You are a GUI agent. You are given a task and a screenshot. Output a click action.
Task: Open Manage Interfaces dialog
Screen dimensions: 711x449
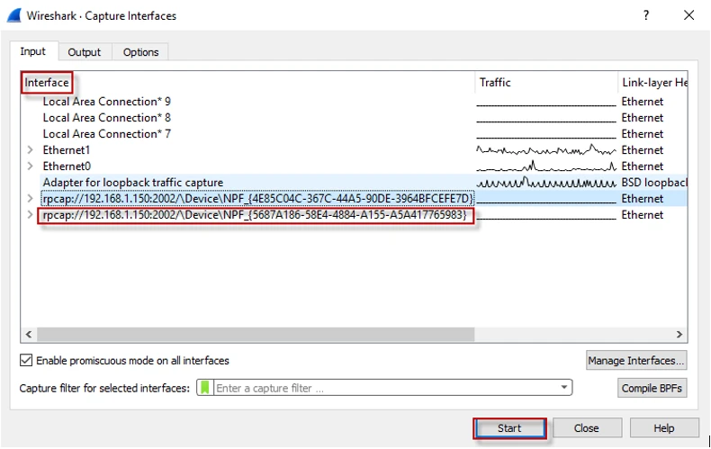click(x=636, y=361)
